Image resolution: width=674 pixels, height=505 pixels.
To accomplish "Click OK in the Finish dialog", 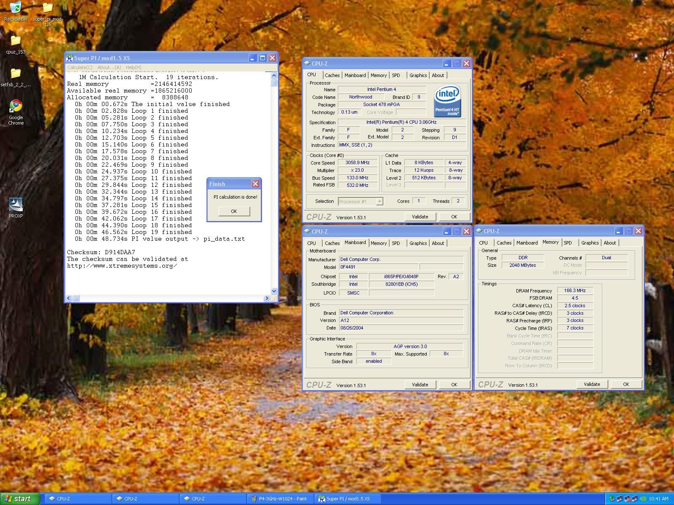I will 234,211.
